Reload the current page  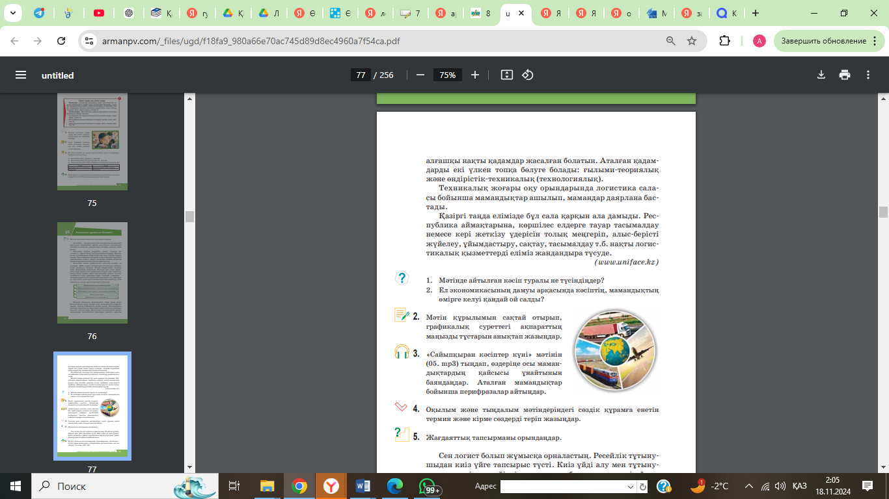[x=61, y=41]
